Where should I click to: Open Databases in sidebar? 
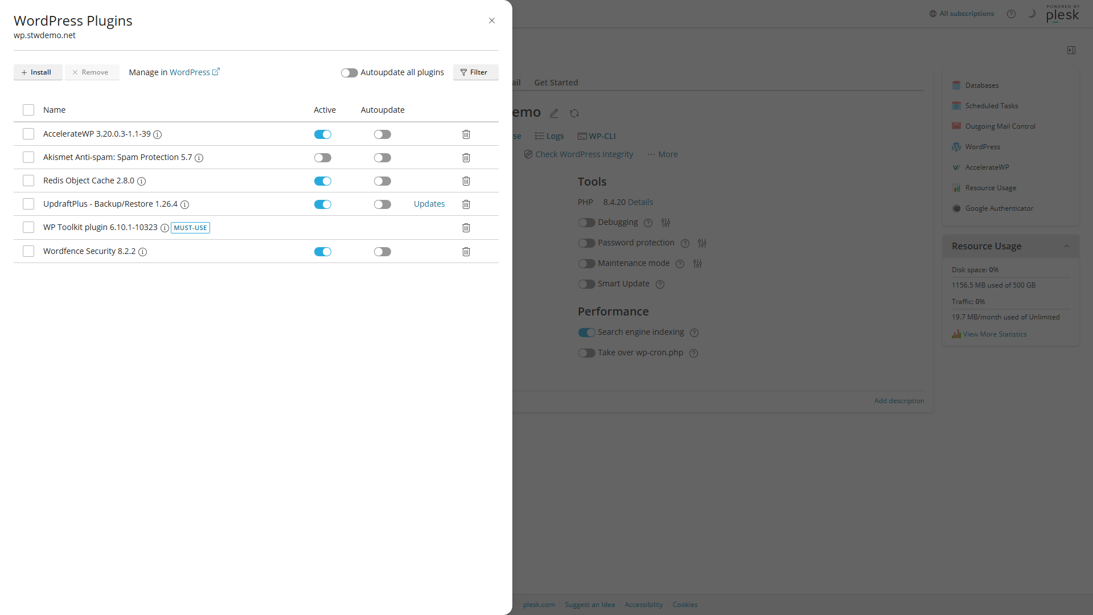pyautogui.click(x=982, y=85)
